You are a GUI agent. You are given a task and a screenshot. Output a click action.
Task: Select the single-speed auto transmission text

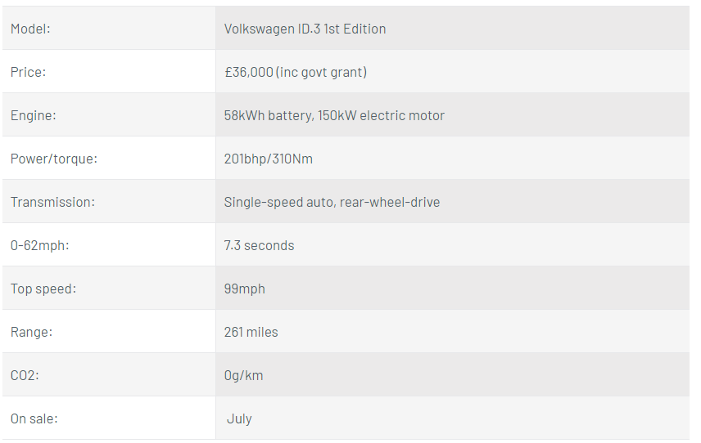click(x=332, y=202)
